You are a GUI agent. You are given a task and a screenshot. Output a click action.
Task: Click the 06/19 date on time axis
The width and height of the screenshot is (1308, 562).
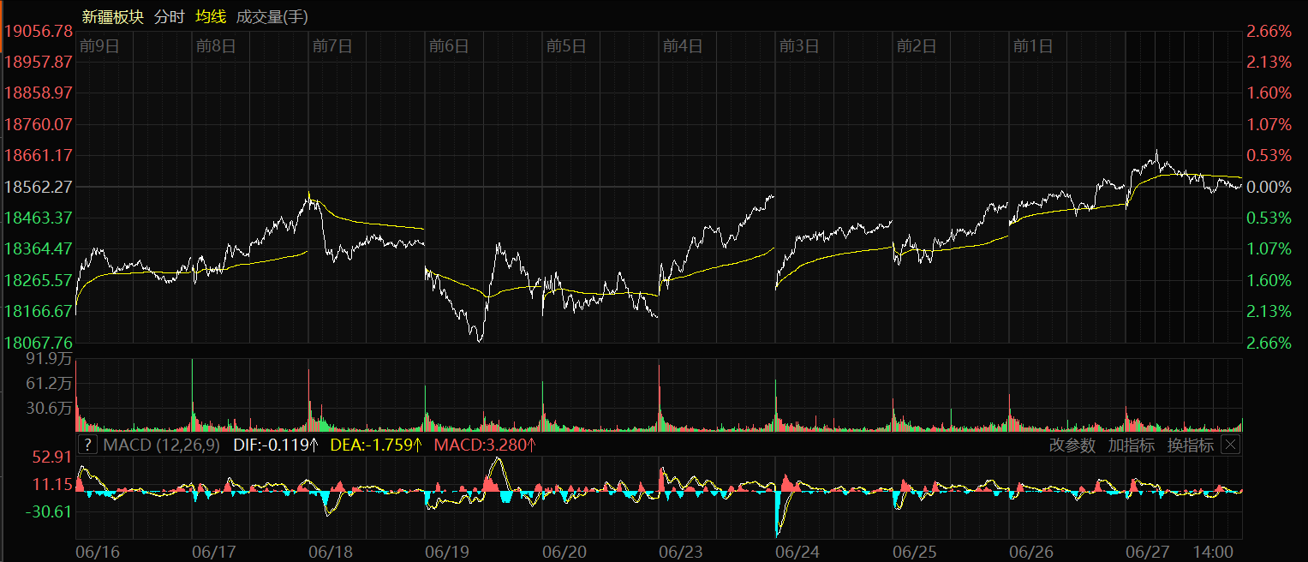[446, 551]
